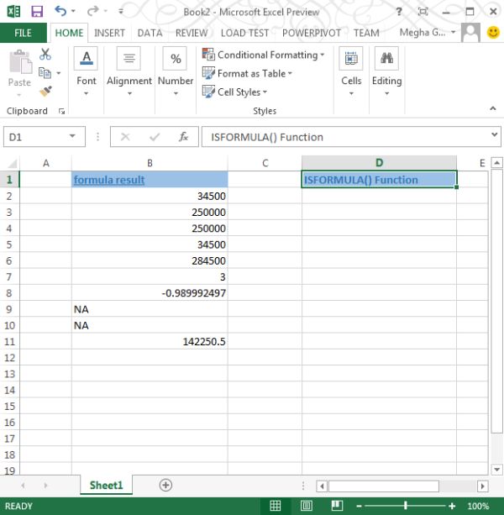Image resolution: width=504 pixels, height=515 pixels.
Task: Select the Format Painter brush icon
Action: pyautogui.click(x=45, y=92)
